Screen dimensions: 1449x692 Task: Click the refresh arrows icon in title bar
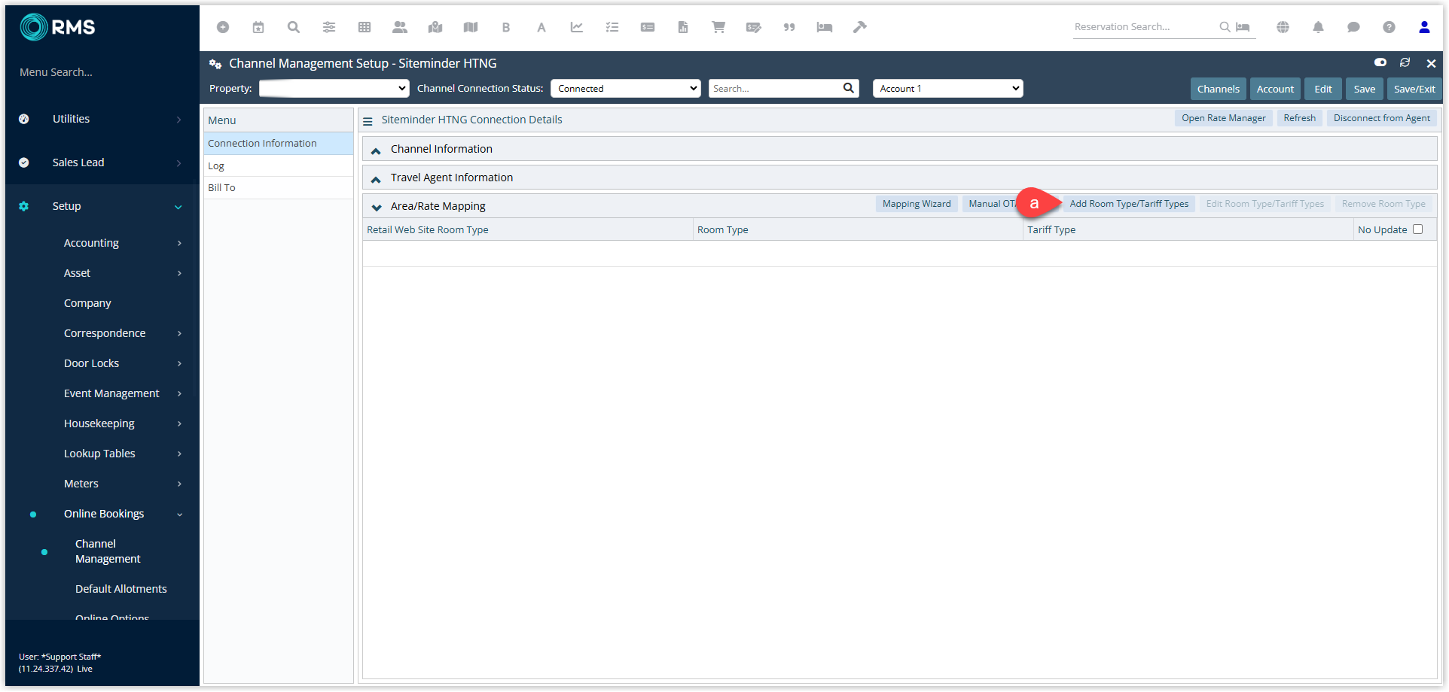tap(1405, 62)
